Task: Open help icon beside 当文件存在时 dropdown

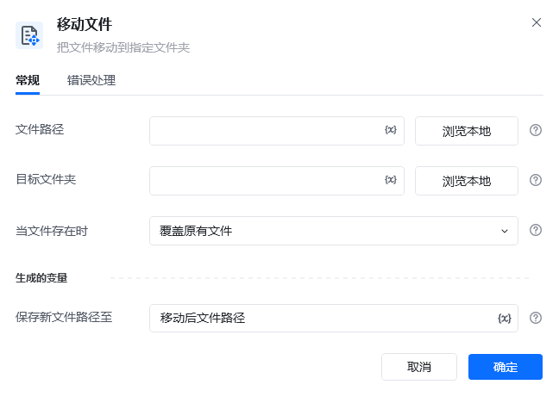Action: point(536,230)
